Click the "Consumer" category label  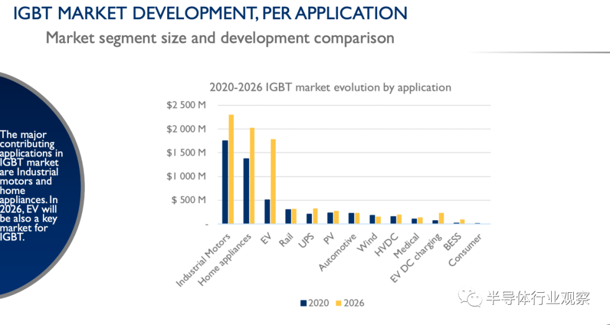[465, 250]
